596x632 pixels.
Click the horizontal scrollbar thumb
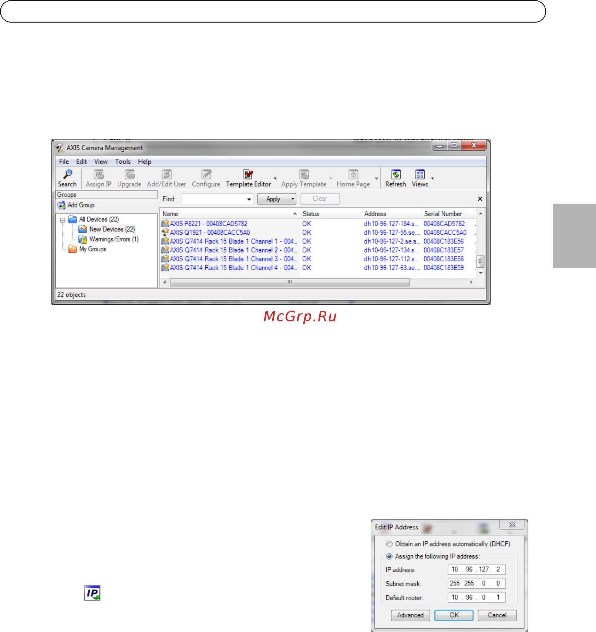pos(290,282)
